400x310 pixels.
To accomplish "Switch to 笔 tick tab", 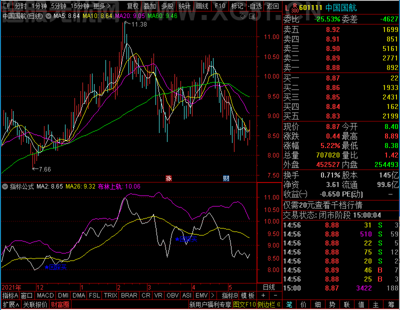I will coord(289,304).
